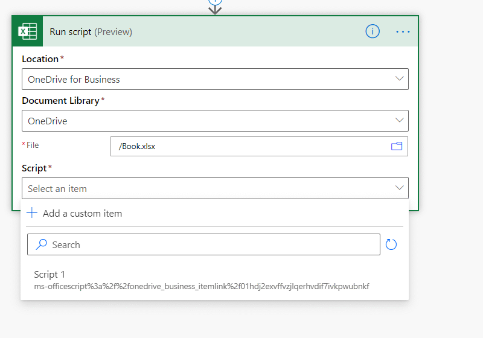Expand the Document Library dropdown chevron
483x338 pixels.
[399, 120]
